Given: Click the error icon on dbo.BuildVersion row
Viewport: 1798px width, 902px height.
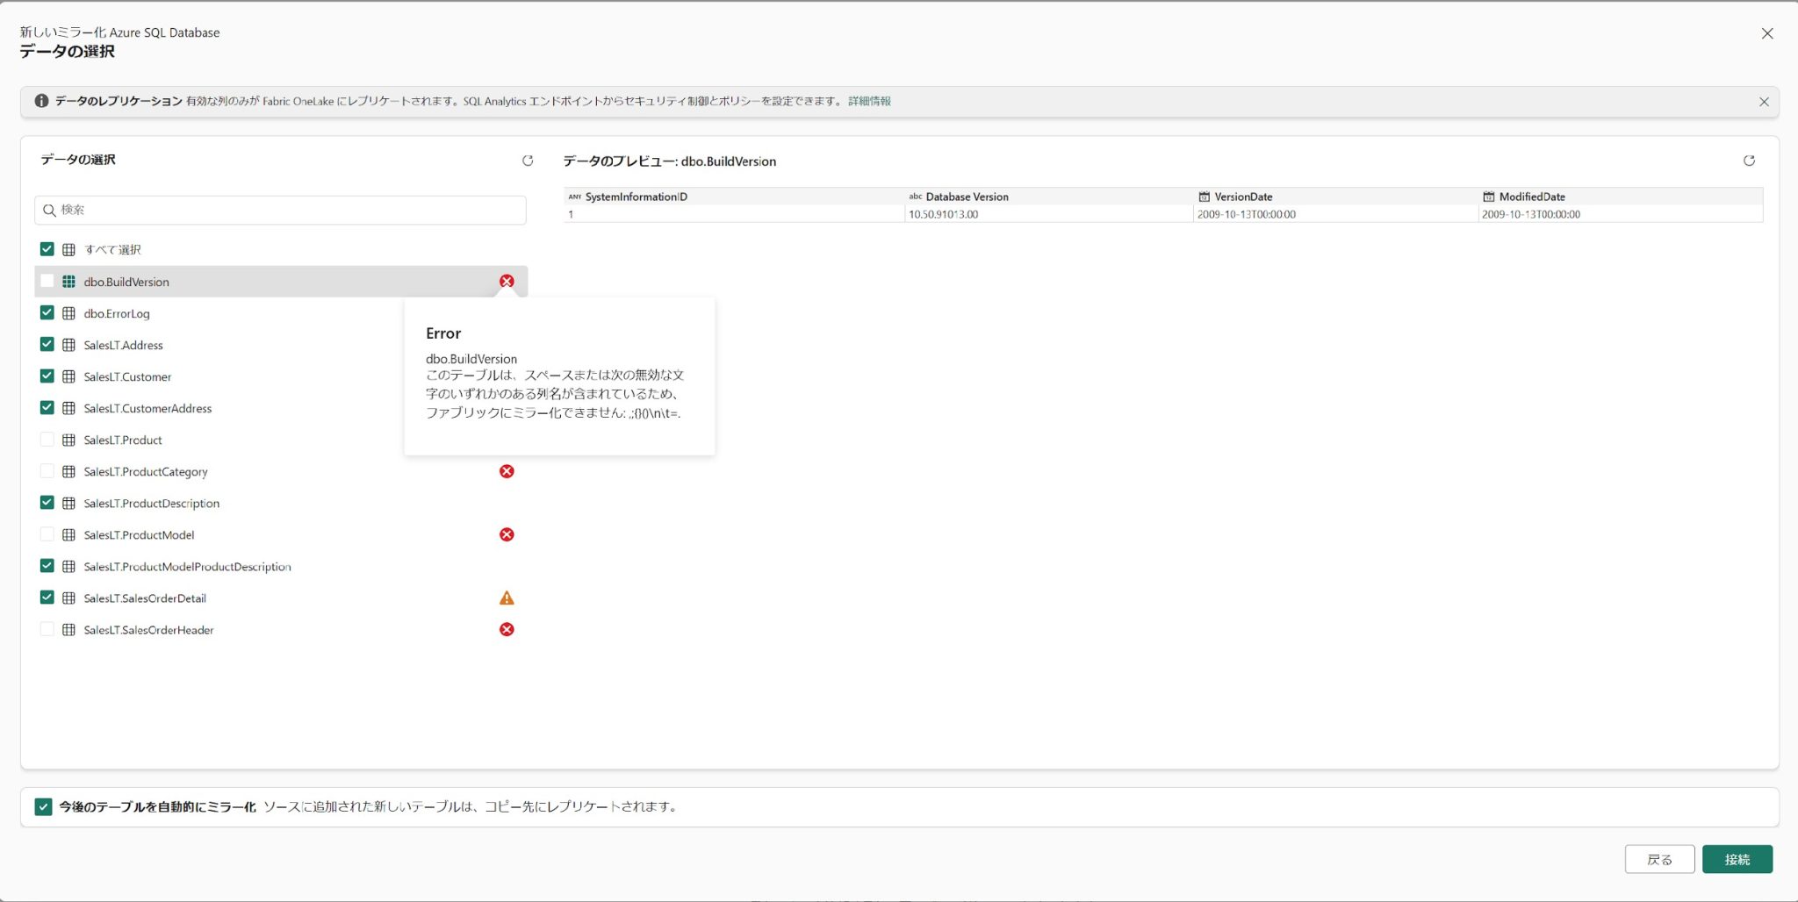Looking at the screenshot, I should pyautogui.click(x=507, y=282).
